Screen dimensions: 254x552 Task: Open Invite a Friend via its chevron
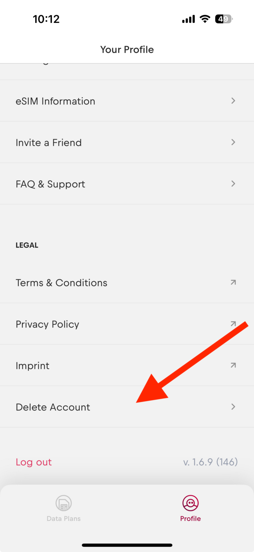[x=233, y=142]
